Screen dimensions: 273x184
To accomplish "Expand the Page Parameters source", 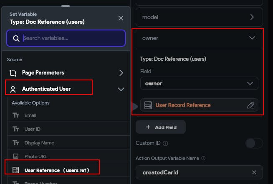I will 121,73.
